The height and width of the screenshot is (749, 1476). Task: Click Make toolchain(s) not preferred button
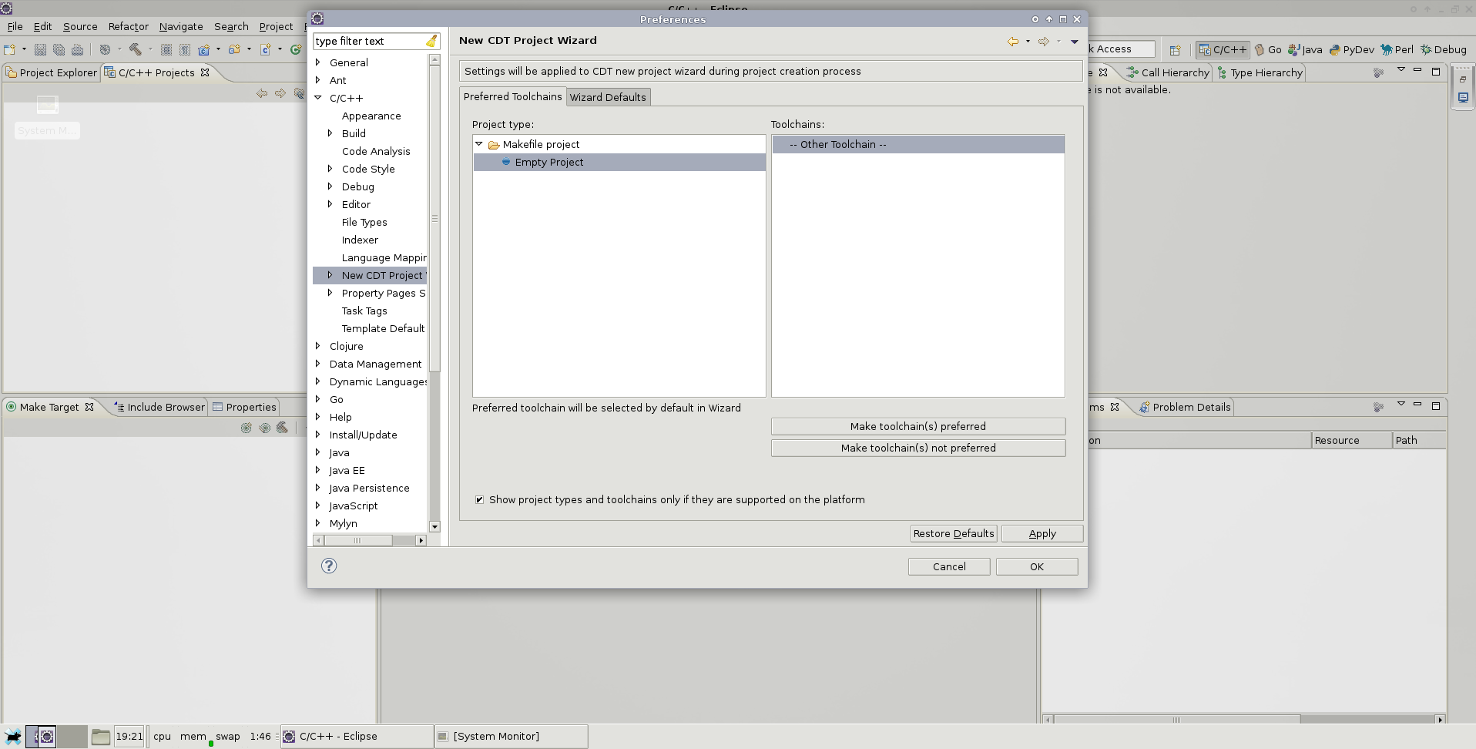[x=918, y=448]
